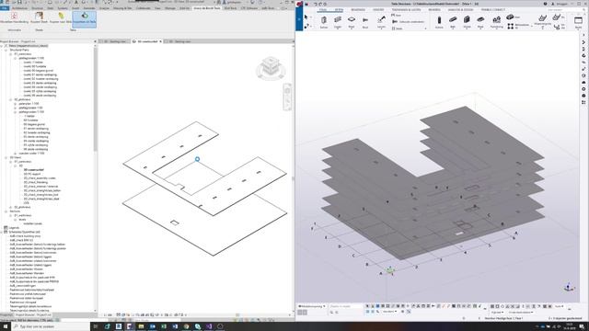Open the standard selection filter dropdown in Tekla
The height and width of the screenshot is (331, 589).
(389, 312)
